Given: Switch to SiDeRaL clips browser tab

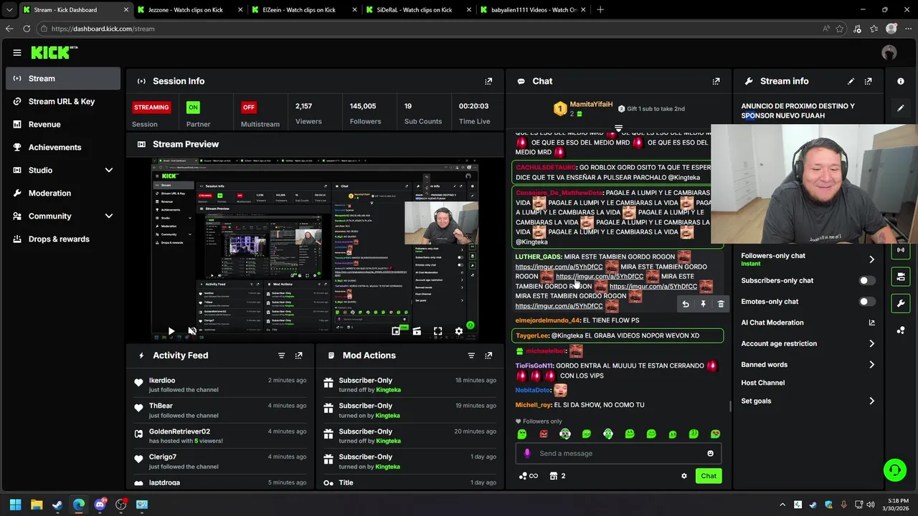Looking at the screenshot, I should coord(418,10).
